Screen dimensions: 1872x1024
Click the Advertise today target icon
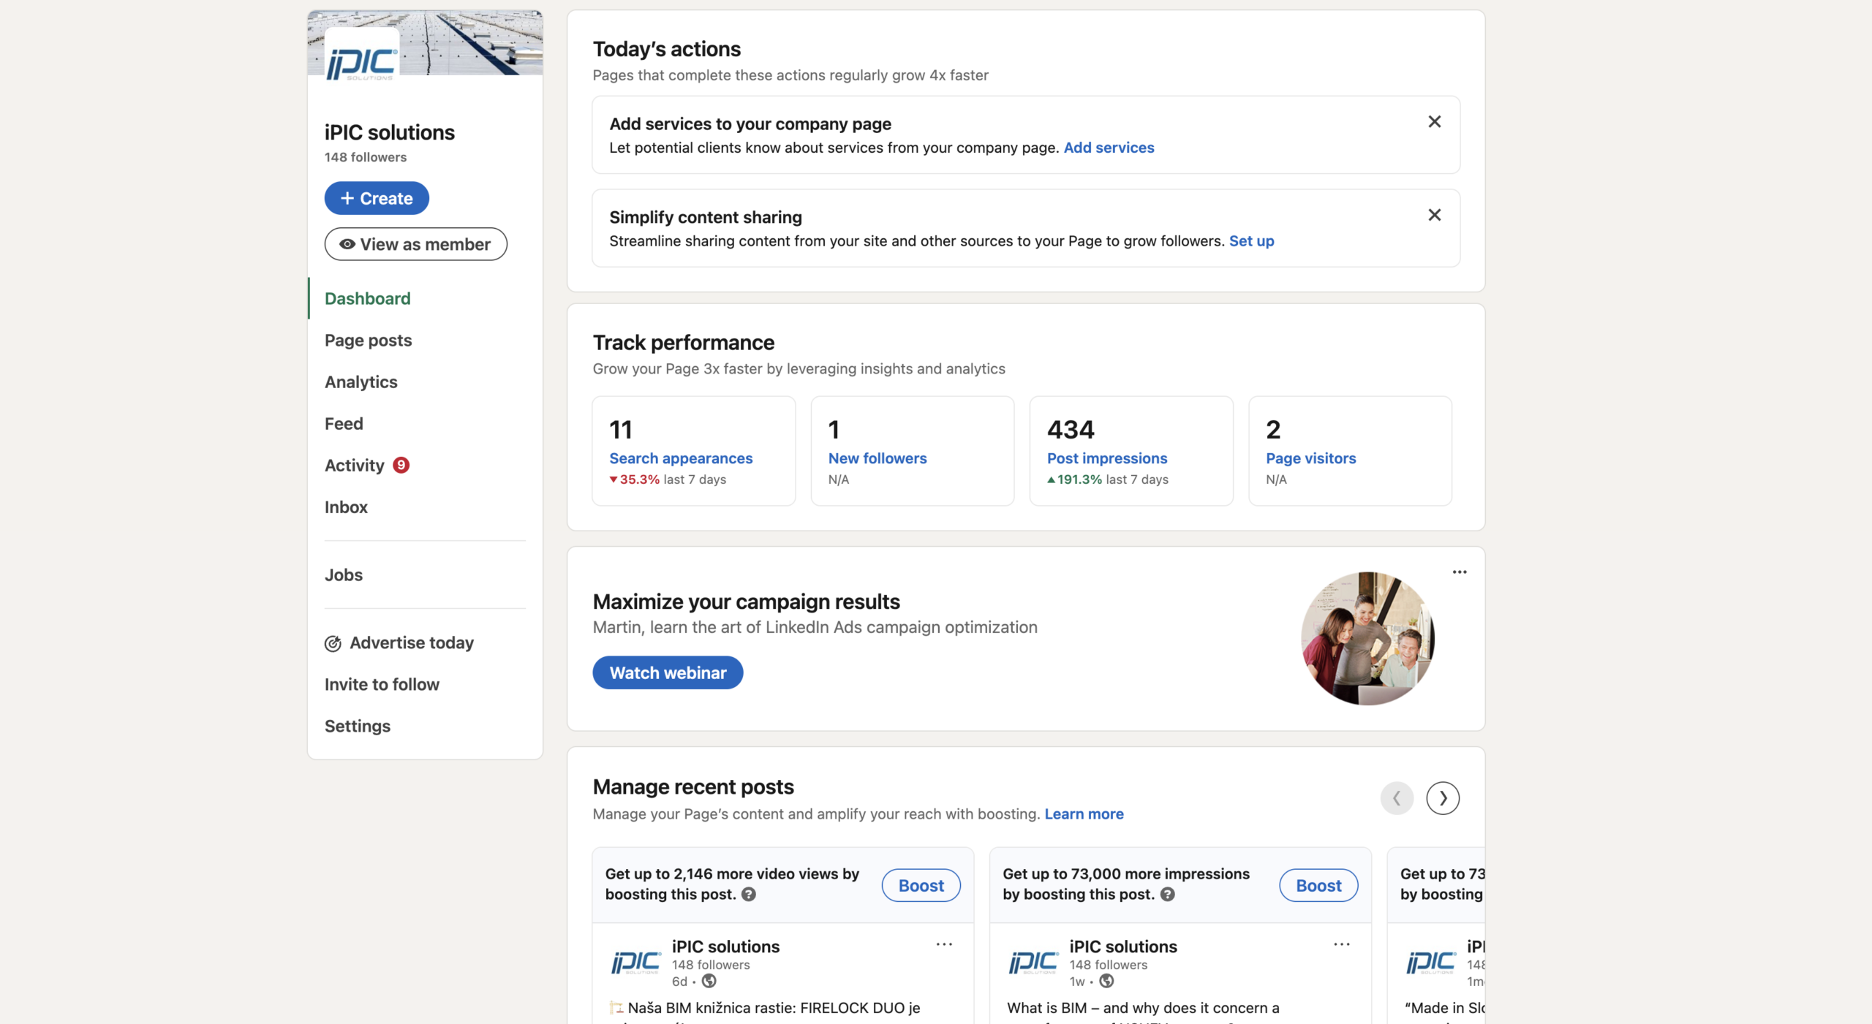coord(333,643)
